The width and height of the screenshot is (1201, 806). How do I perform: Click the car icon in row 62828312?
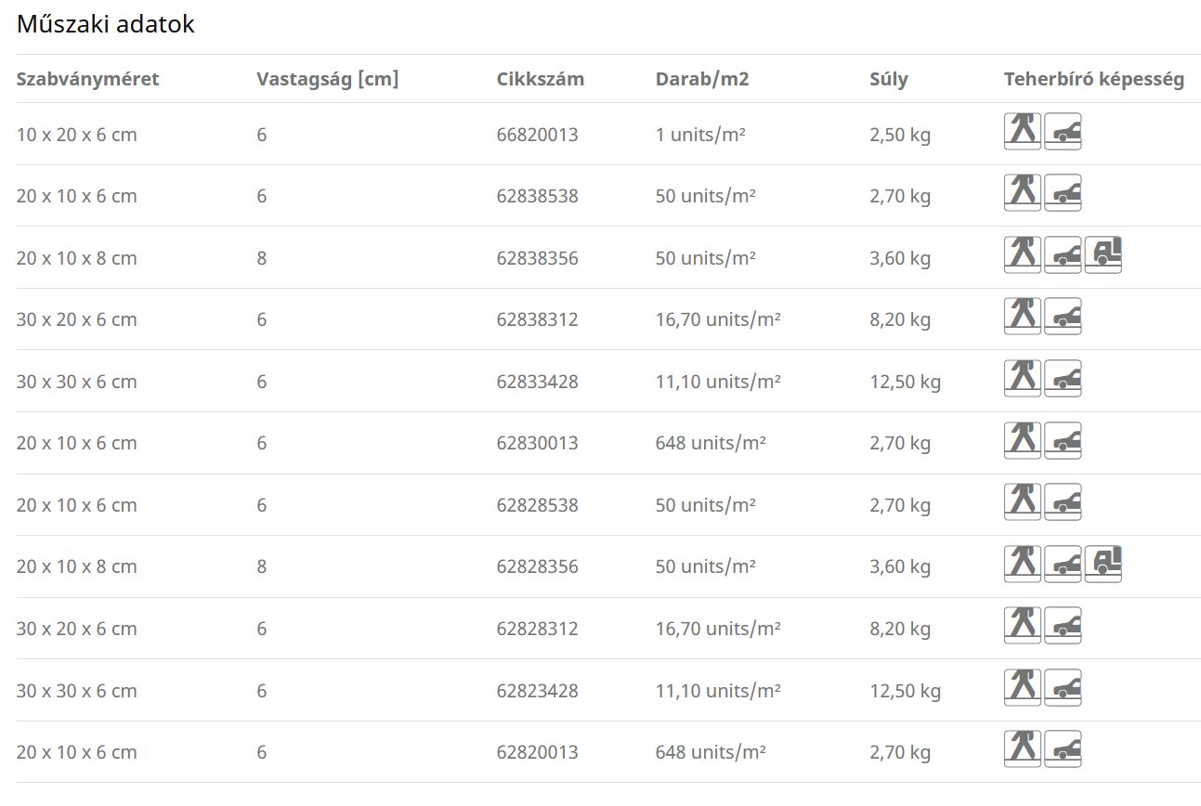tap(1063, 626)
